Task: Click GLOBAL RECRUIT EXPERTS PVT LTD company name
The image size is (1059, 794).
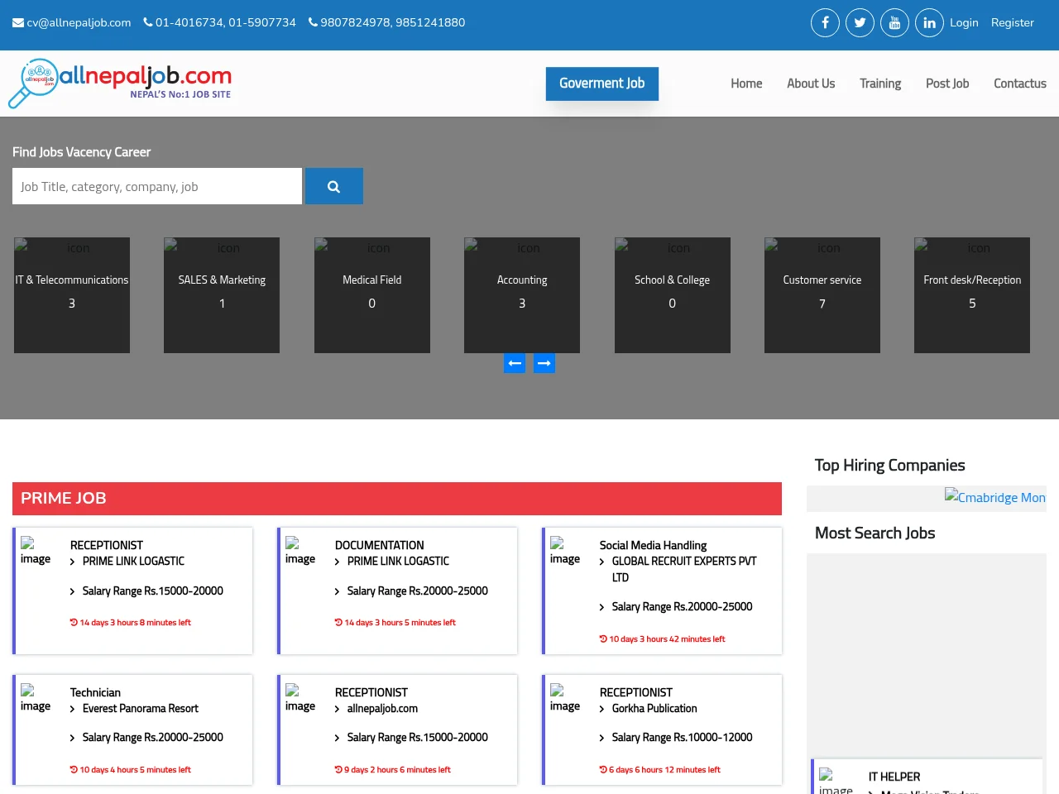Action: (684, 569)
